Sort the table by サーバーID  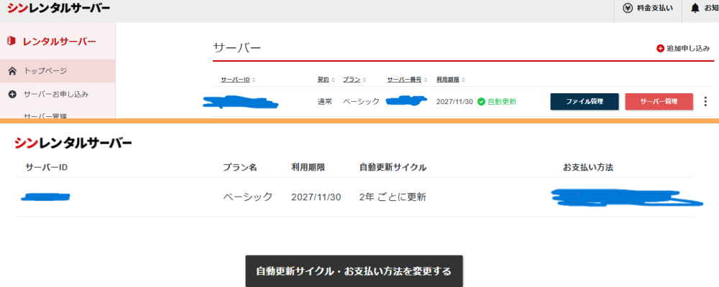coord(238,80)
